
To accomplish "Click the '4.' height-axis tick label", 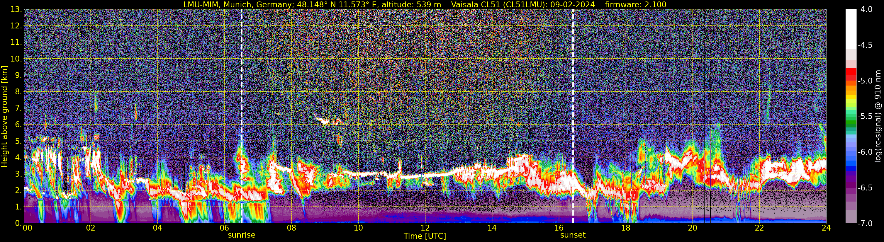I will 18,158.
